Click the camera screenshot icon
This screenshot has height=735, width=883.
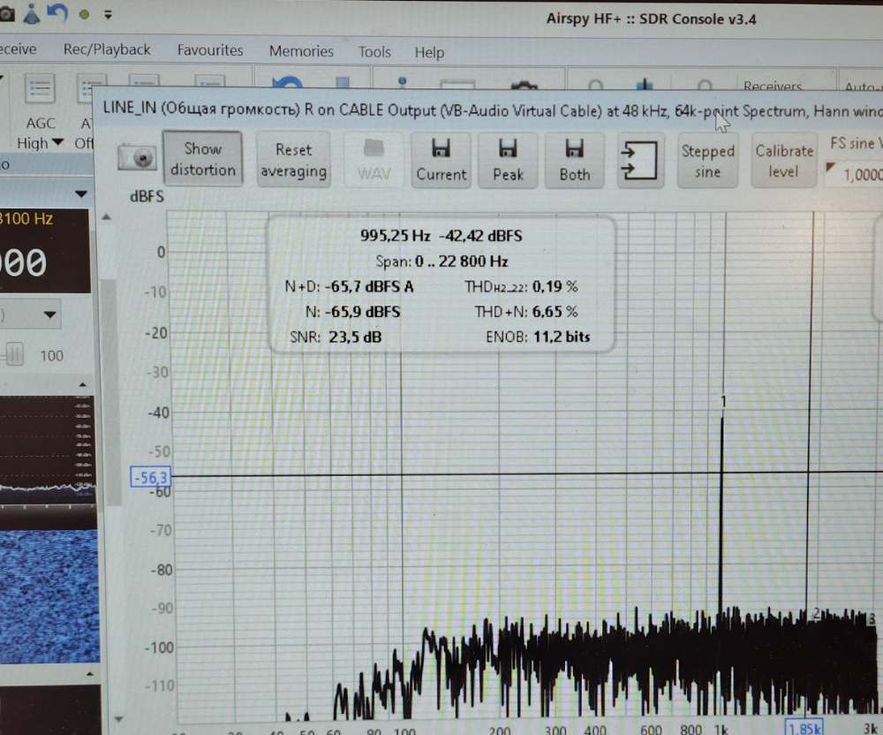click(x=137, y=159)
